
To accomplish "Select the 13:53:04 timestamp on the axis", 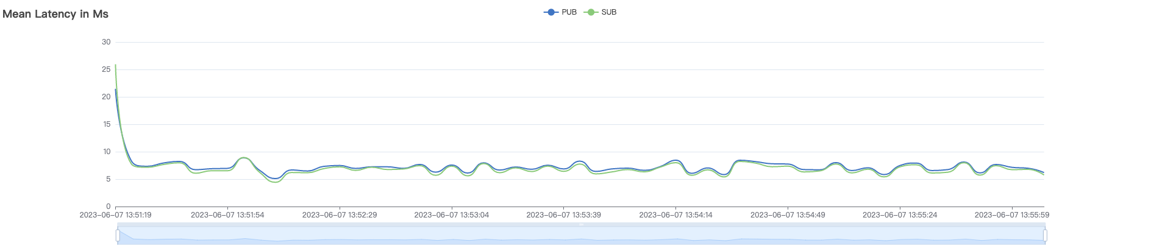I will [x=451, y=215].
